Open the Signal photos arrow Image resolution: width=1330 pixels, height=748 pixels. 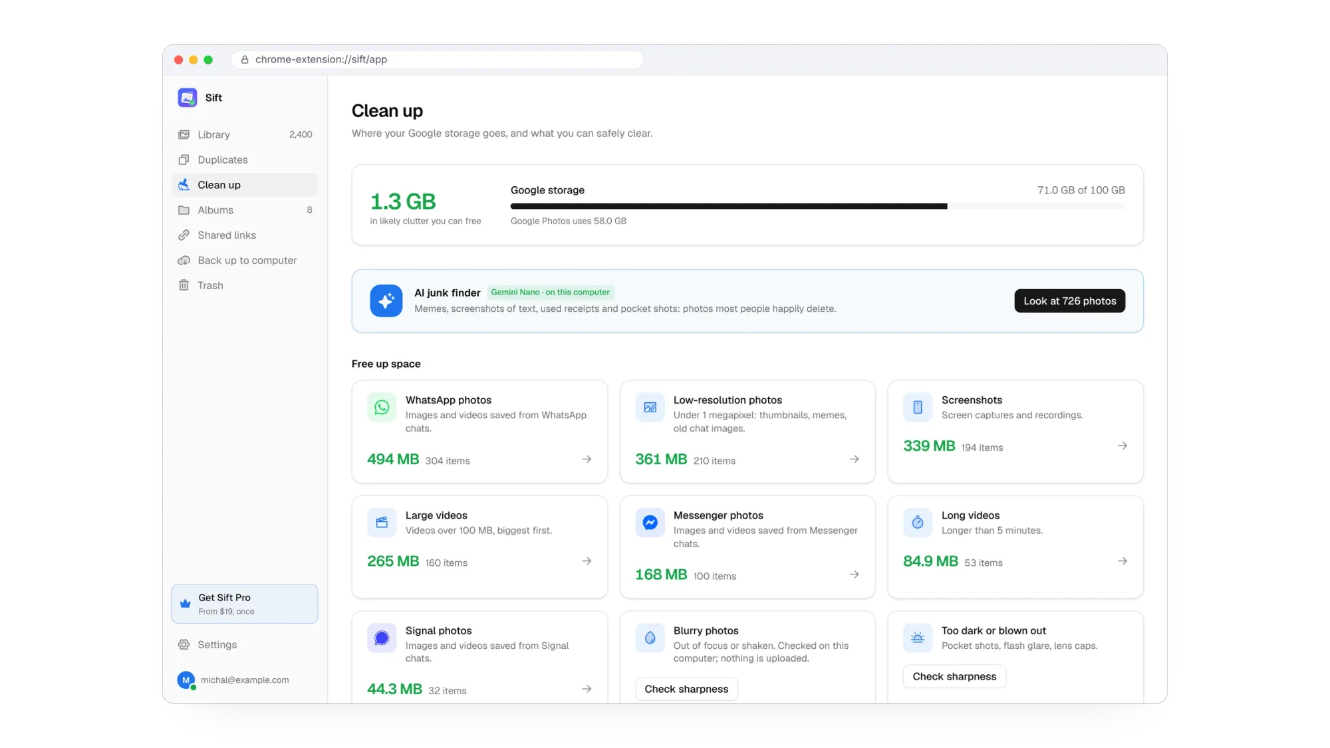click(x=587, y=689)
